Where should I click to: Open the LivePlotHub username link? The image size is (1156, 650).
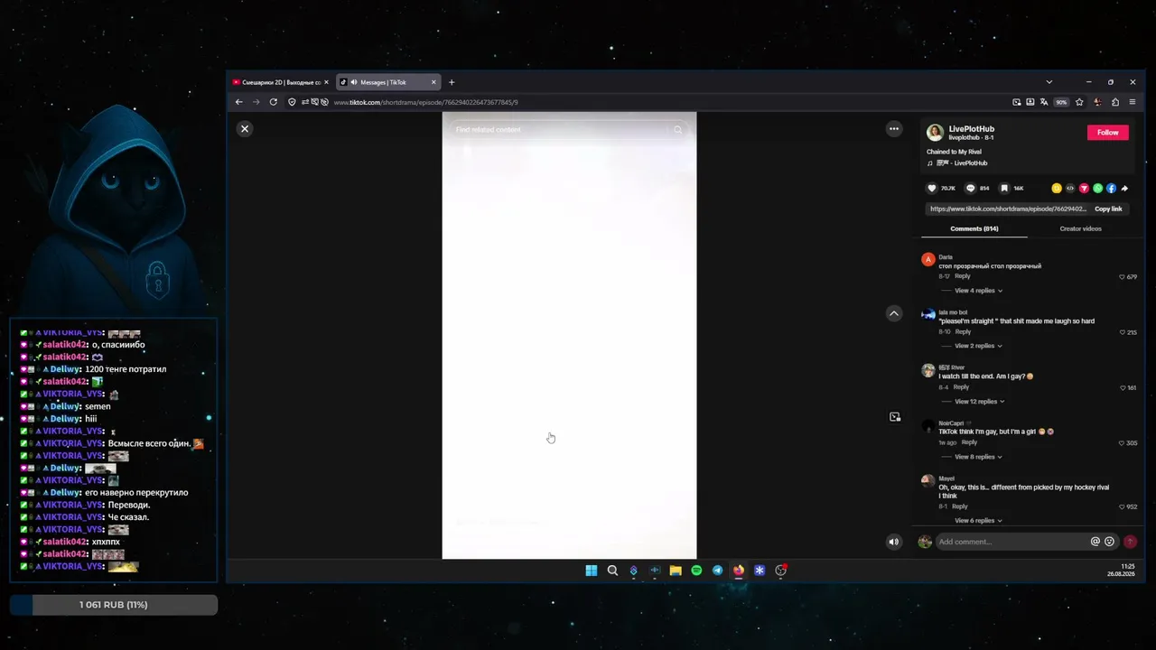[x=972, y=129]
